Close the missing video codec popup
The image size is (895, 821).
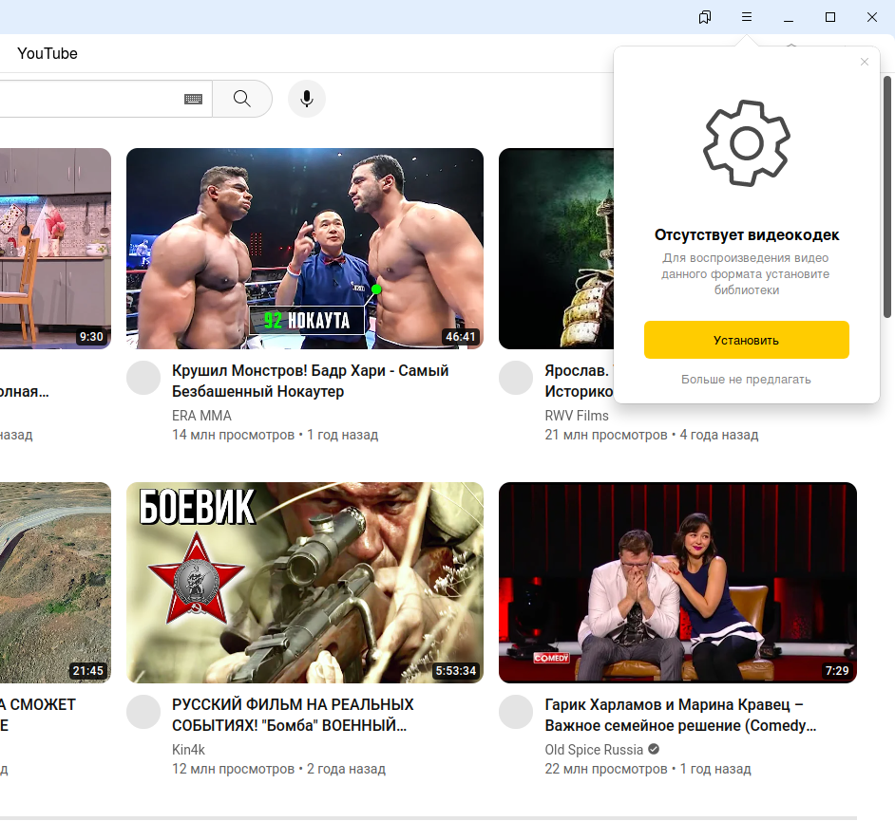pos(865,62)
